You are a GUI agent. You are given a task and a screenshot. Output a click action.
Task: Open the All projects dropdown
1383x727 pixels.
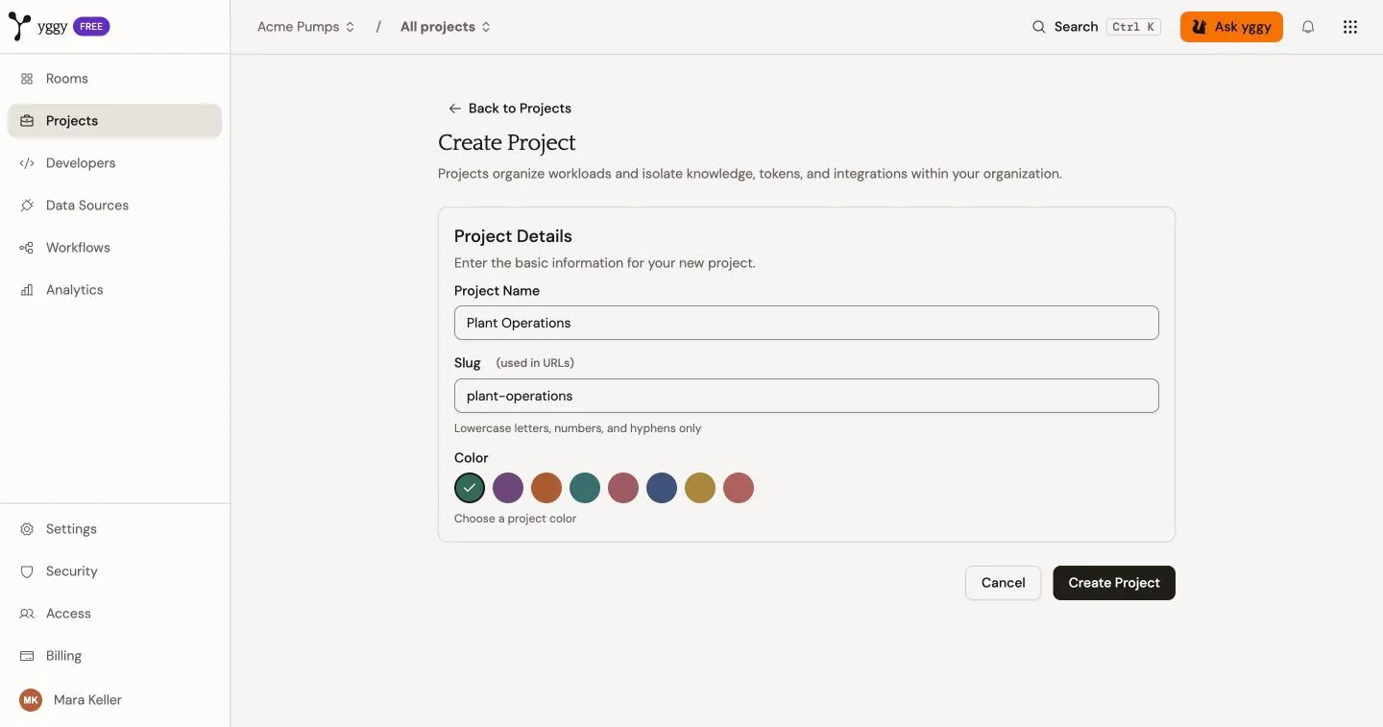tap(446, 27)
